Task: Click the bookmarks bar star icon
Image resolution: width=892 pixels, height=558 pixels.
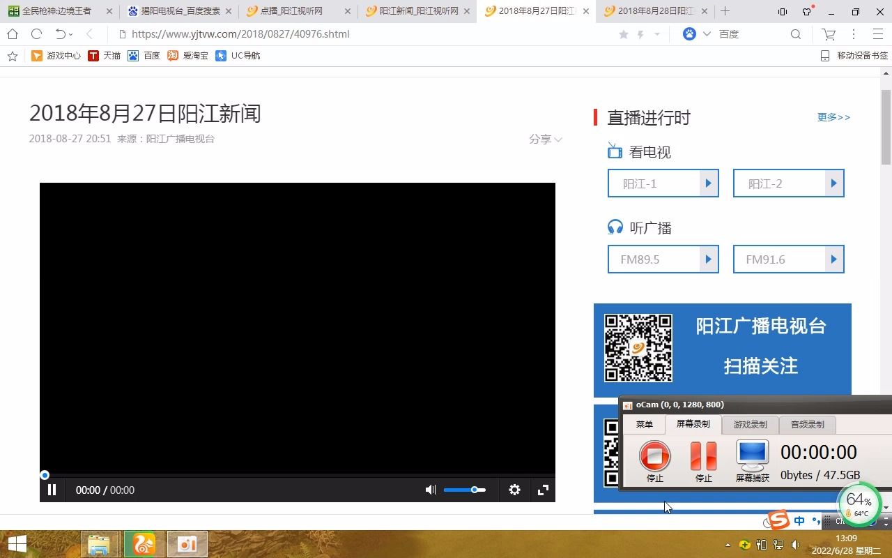Action: [12, 56]
